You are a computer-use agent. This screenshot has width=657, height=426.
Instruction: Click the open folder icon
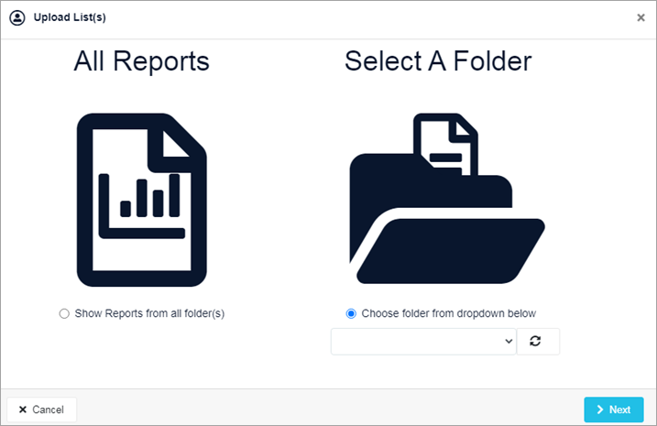click(447, 199)
